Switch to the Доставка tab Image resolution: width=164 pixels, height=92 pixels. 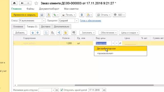coord(46,27)
